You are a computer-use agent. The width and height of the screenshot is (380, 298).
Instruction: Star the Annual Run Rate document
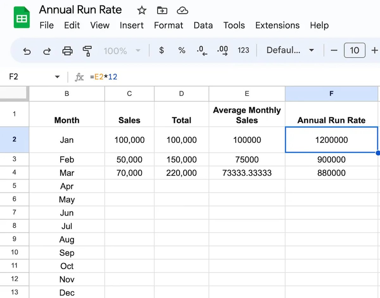(x=142, y=10)
